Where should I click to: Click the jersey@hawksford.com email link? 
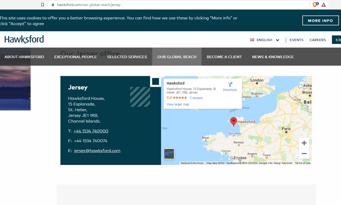point(97,151)
